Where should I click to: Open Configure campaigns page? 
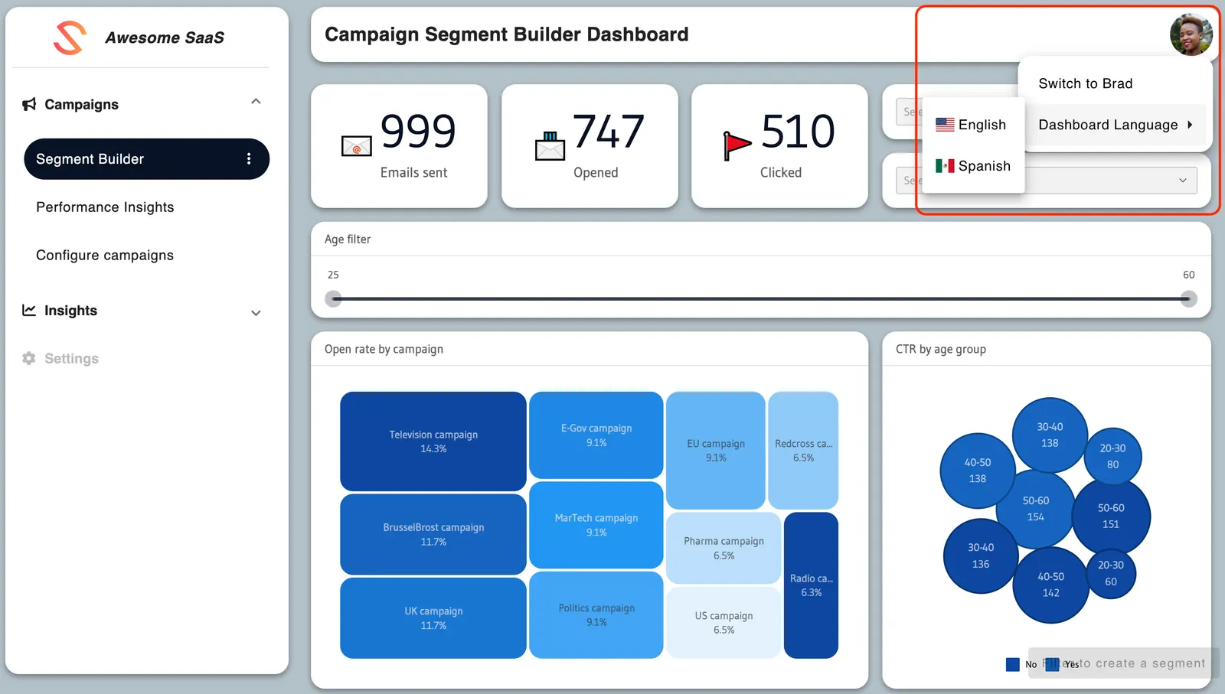pos(105,256)
